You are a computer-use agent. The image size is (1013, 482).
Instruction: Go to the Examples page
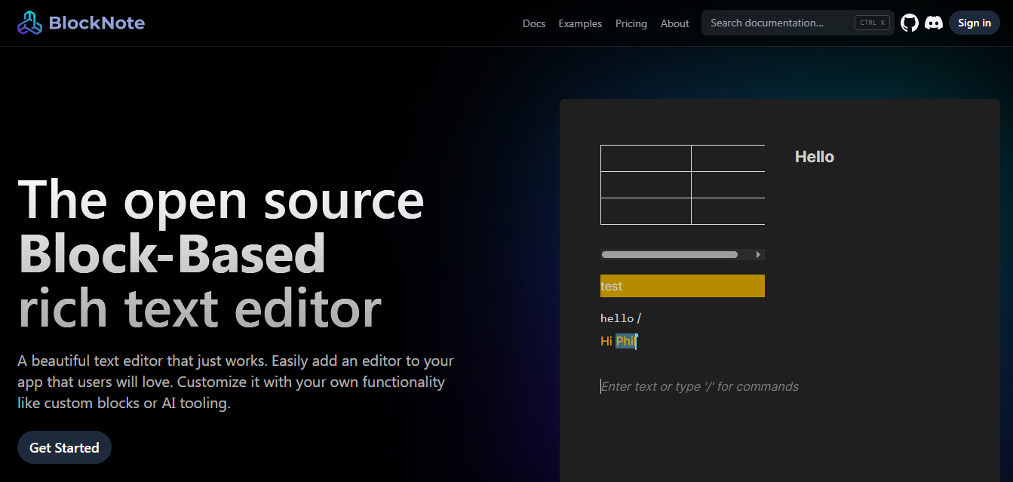coord(580,23)
